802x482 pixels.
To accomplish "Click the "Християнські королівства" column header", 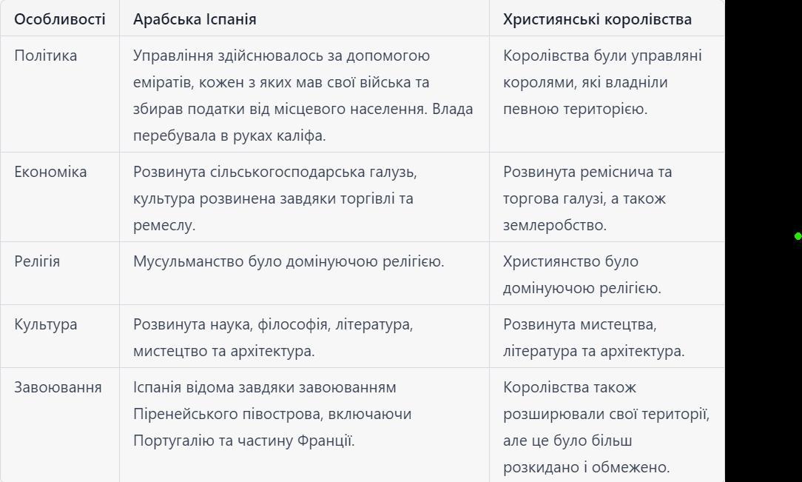I will [x=597, y=19].
